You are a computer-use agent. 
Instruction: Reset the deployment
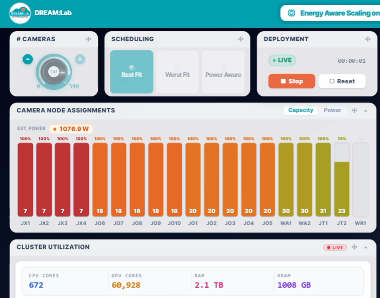tap(342, 81)
